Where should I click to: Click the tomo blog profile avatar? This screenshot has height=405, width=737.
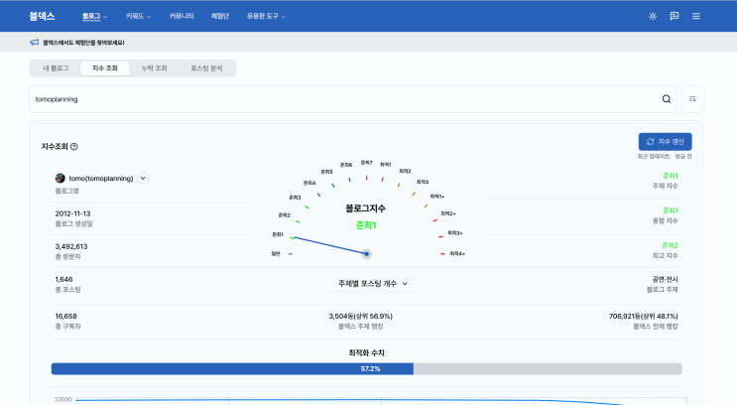click(61, 179)
